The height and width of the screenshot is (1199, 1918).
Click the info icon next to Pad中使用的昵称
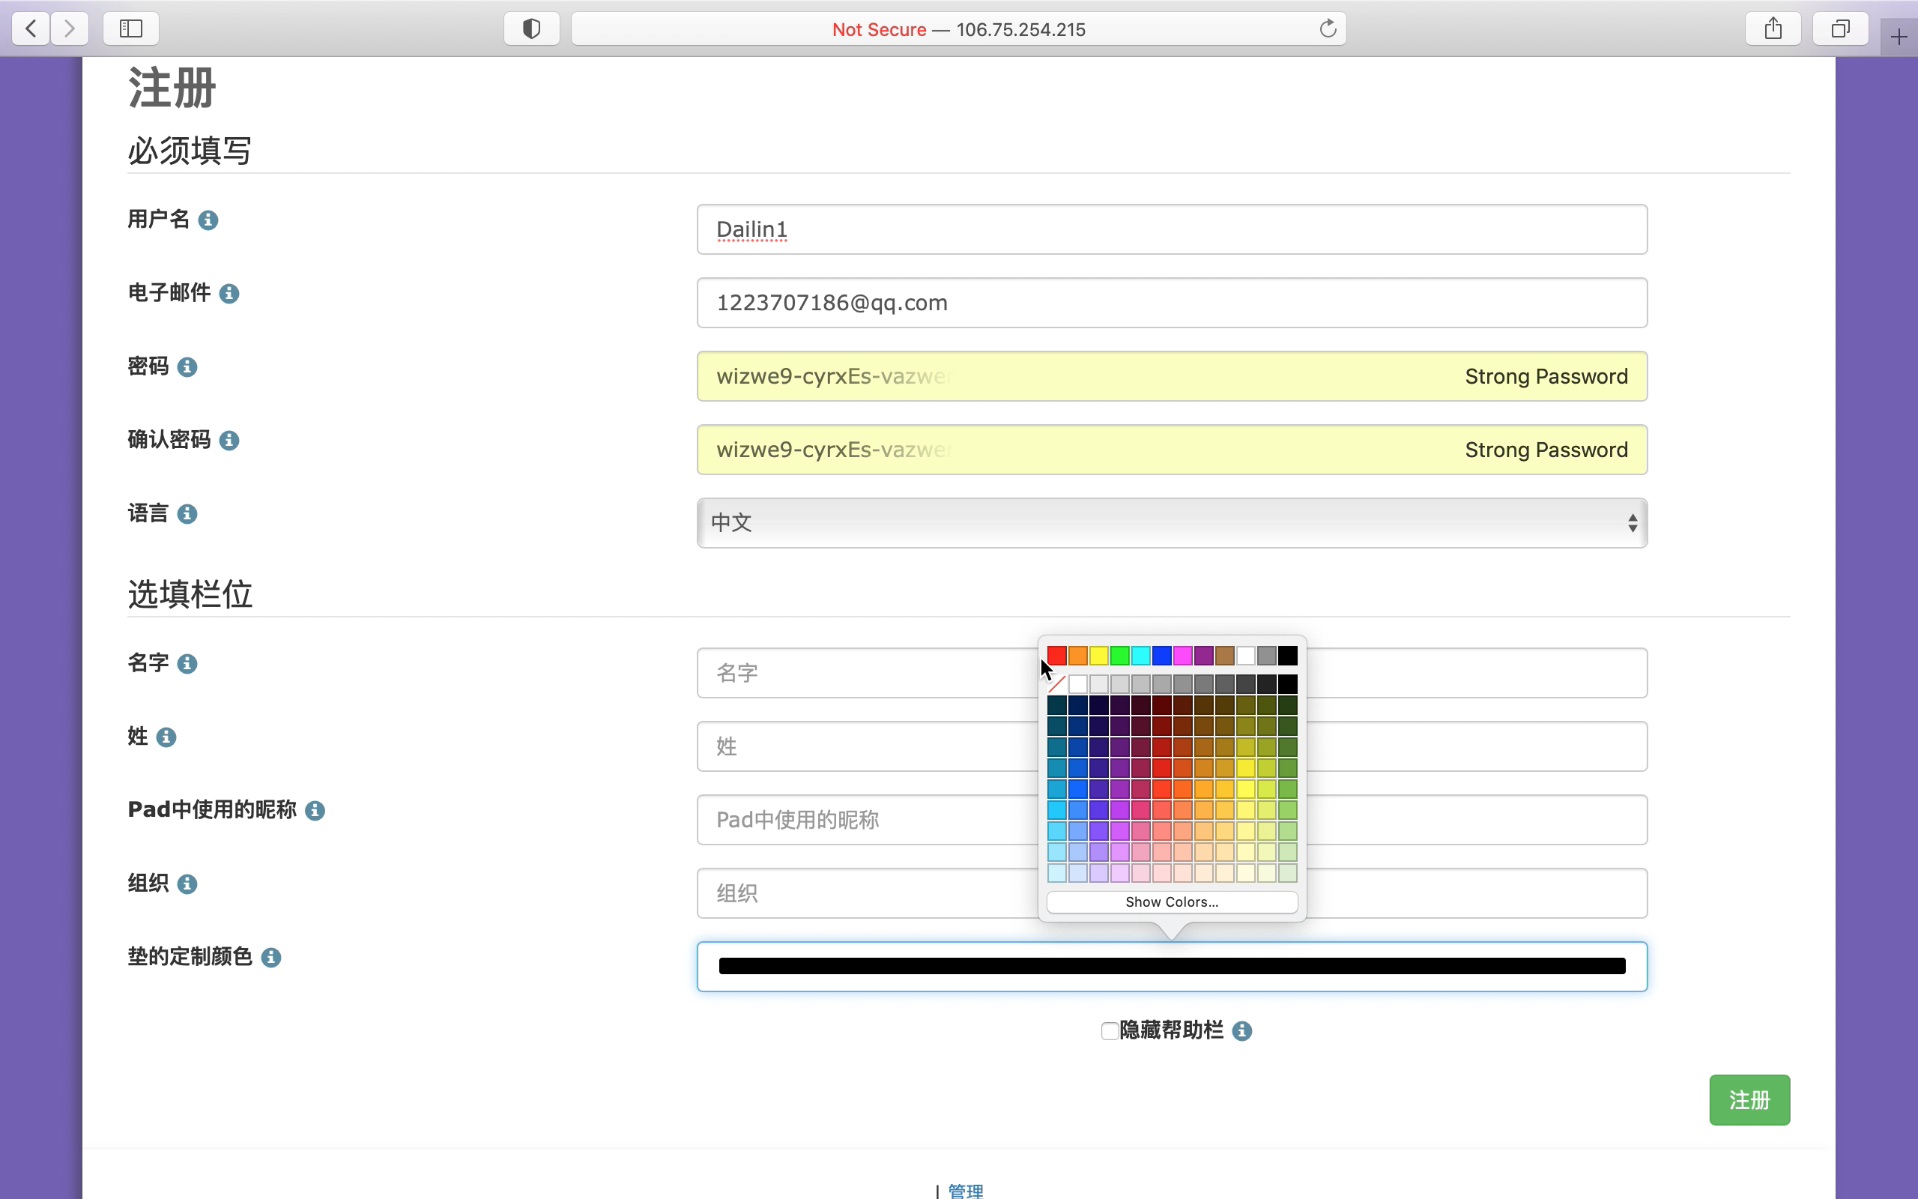[315, 810]
